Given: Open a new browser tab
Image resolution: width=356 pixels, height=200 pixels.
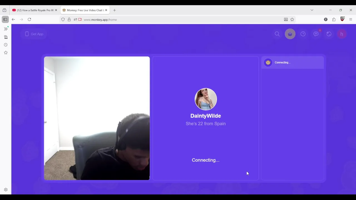Looking at the screenshot, I should [x=114, y=10].
